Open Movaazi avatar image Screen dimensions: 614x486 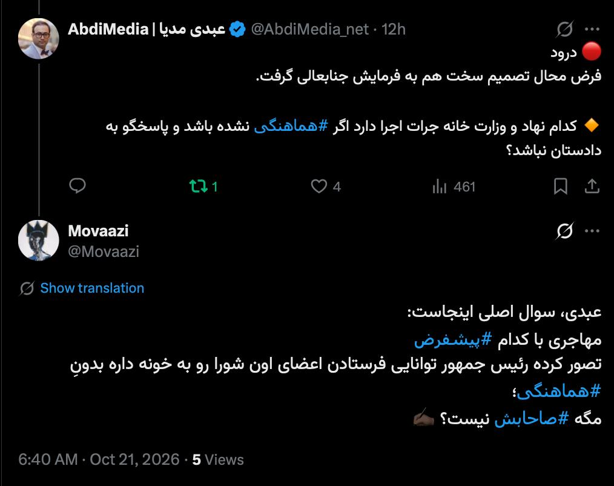click(38, 240)
